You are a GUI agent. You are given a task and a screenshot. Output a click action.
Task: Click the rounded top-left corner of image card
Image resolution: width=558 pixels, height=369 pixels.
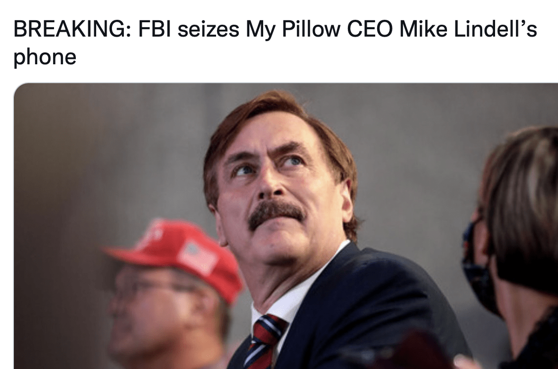coord(18,87)
